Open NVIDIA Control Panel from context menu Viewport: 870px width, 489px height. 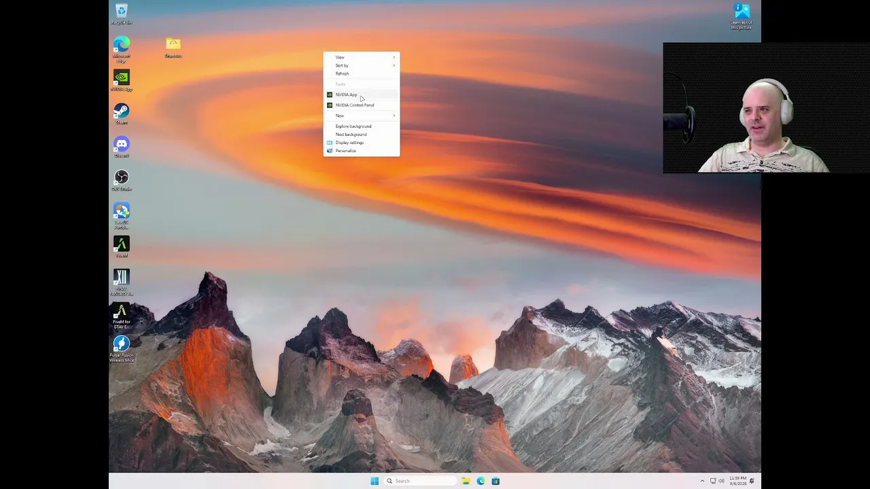pyautogui.click(x=362, y=105)
